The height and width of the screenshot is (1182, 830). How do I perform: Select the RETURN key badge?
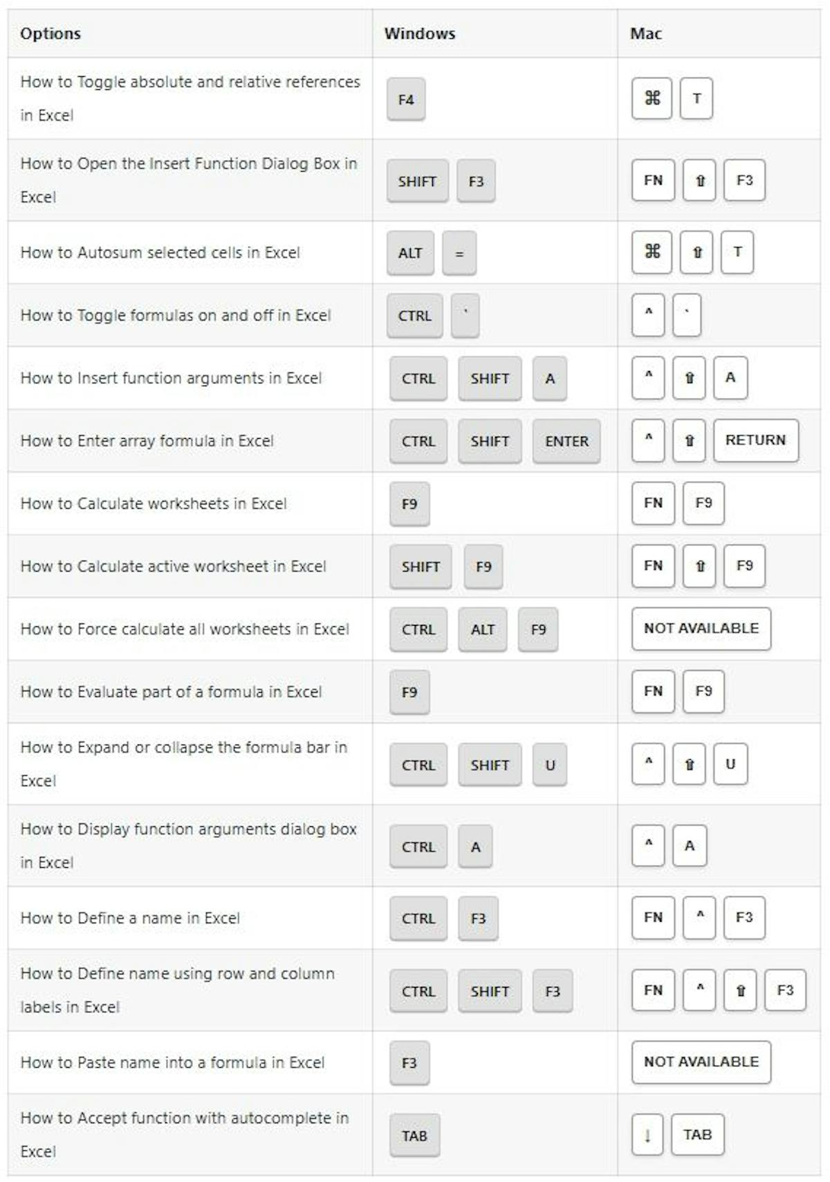pyautogui.click(x=755, y=440)
